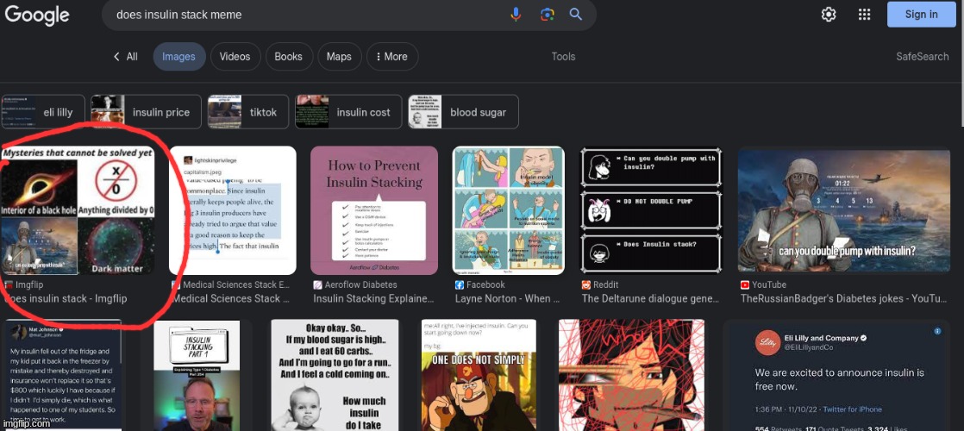
Task: Open the red scribbled anime face image
Action: tap(631, 375)
